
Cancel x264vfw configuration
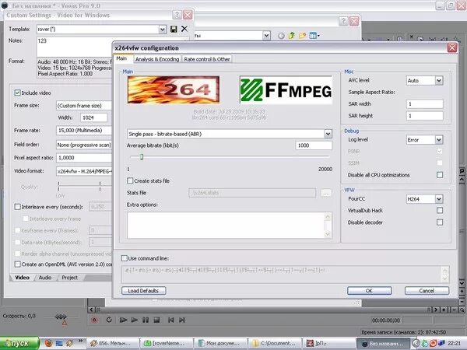[x=427, y=290]
